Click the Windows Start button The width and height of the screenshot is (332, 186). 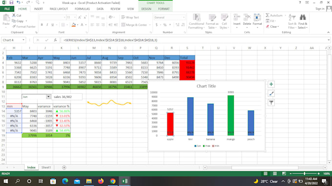[6, 181]
